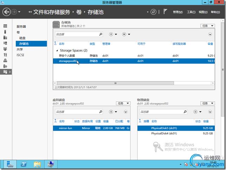226x170 pixels.
Task: Click the right arrow of horizontal scrollbar
Action: point(213,83)
